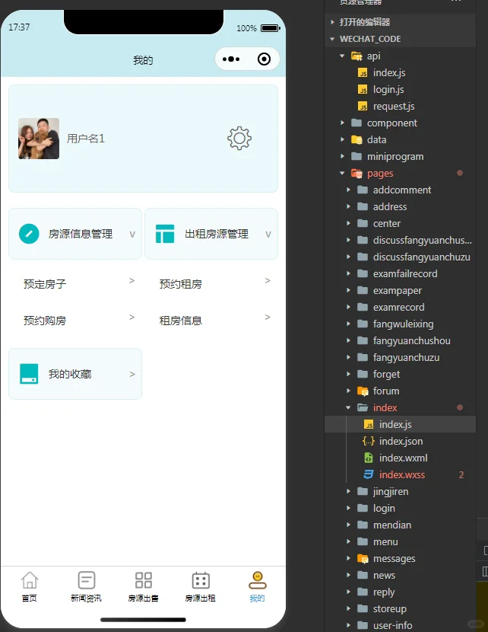
Task: Open the 租房信息 entry
Action: coord(211,321)
